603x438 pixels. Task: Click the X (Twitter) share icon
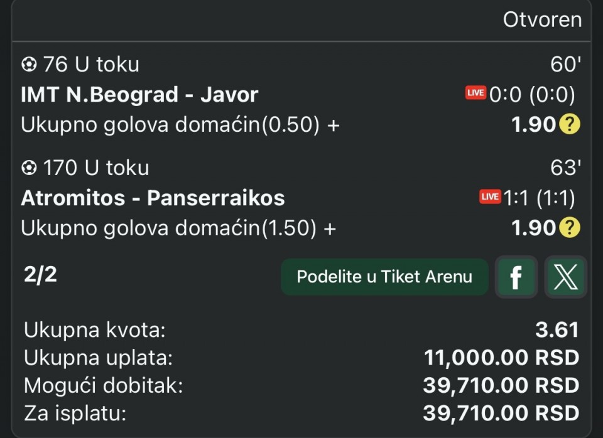(565, 277)
